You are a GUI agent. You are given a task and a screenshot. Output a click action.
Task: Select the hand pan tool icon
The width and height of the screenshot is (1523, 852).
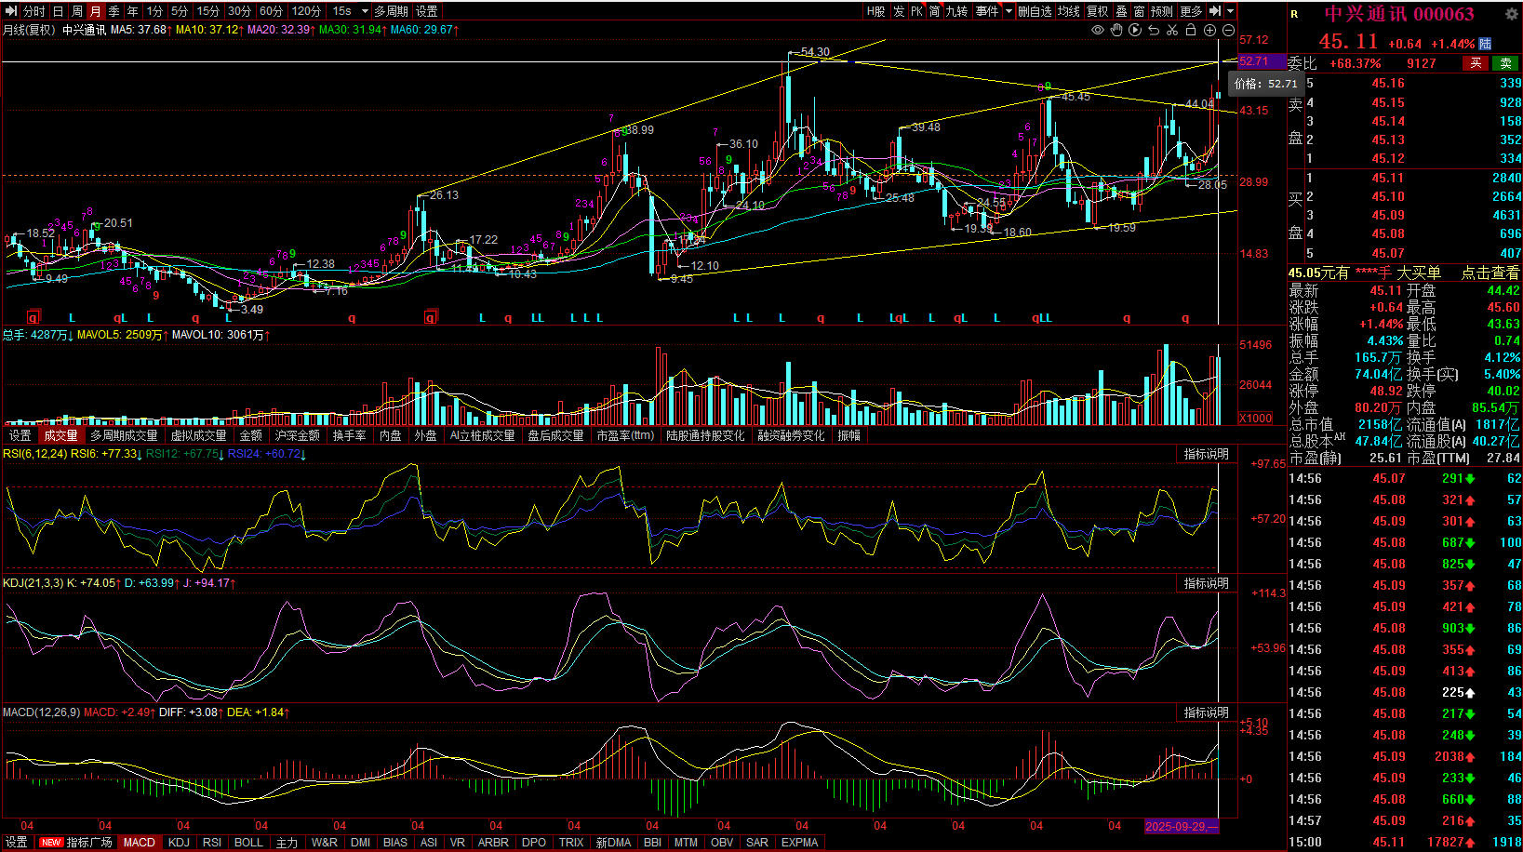(1116, 30)
